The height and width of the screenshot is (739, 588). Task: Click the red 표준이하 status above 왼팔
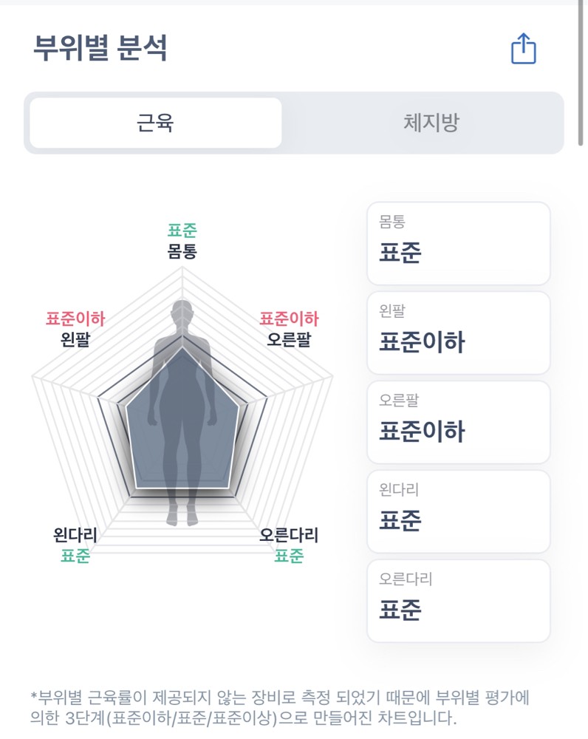click(75, 319)
